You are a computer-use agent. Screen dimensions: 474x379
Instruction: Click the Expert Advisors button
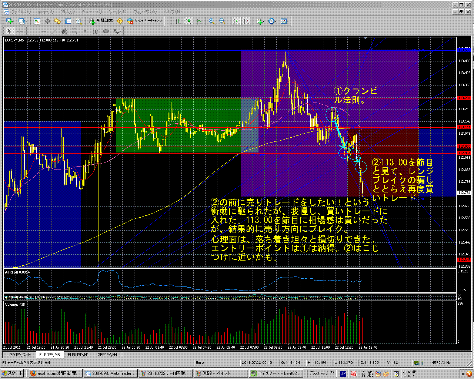(x=145, y=21)
